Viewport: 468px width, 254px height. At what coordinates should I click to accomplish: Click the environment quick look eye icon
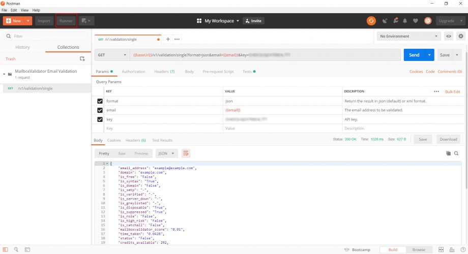click(449, 37)
